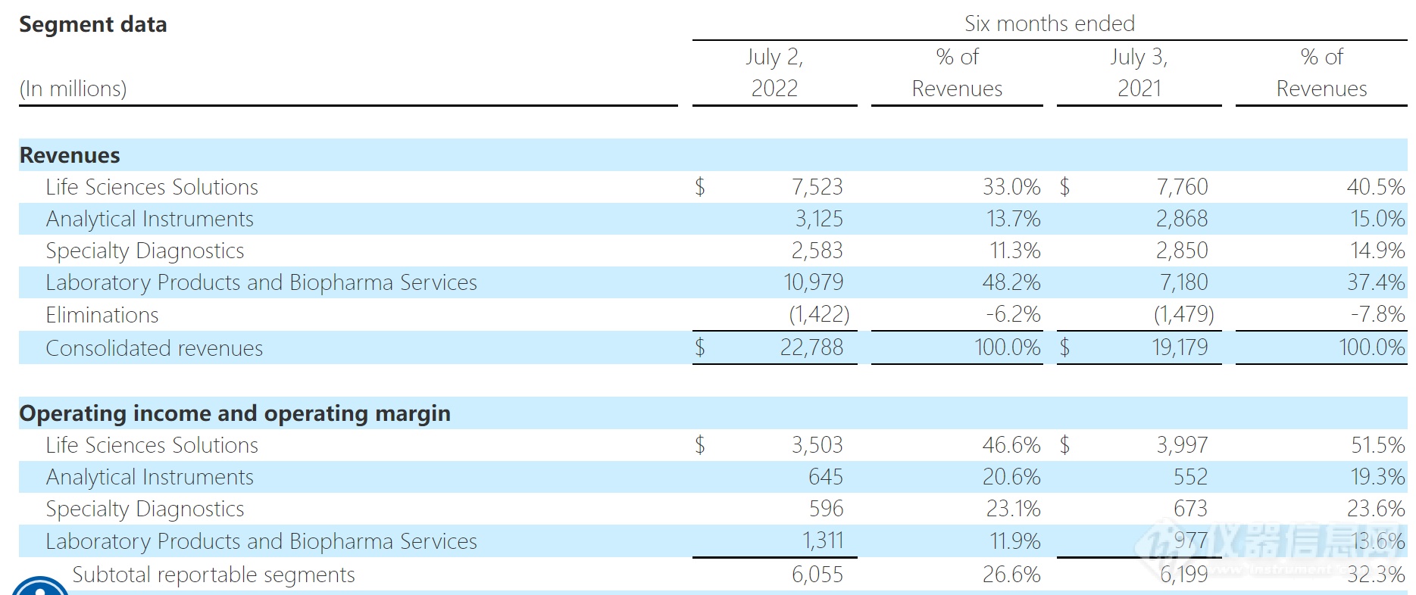
Task: Select the 51.5% margin cell
Action: (1378, 445)
